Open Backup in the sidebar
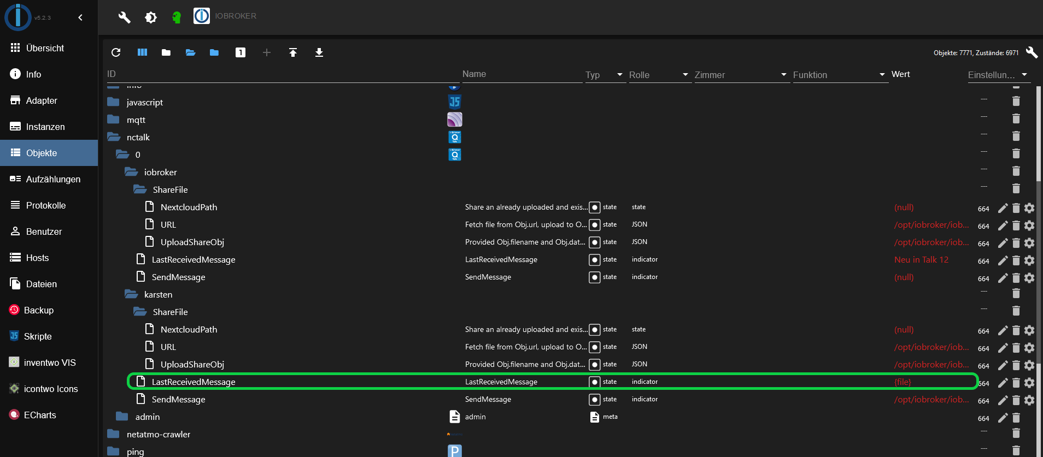 point(49,310)
